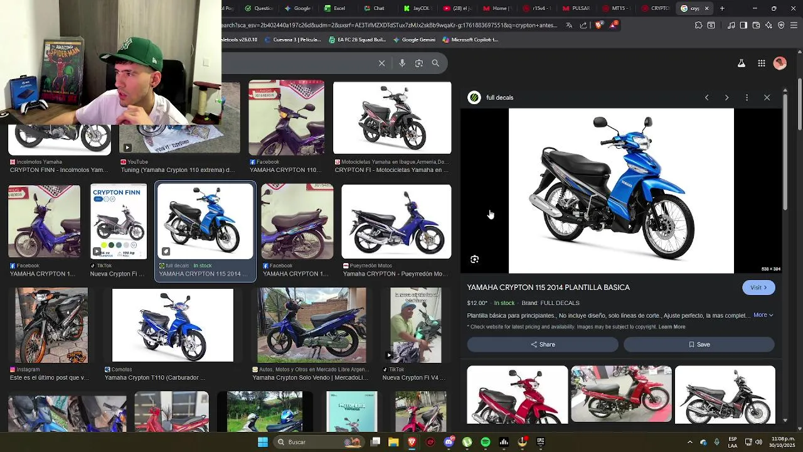Open the browser hamburger menu
The image size is (803, 452).
(x=794, y=25)
